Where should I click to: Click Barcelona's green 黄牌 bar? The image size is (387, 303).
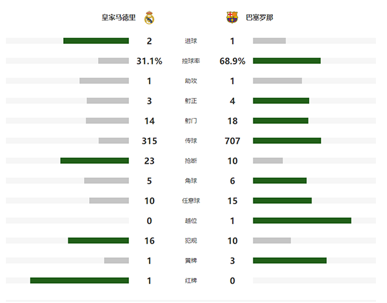290,260
